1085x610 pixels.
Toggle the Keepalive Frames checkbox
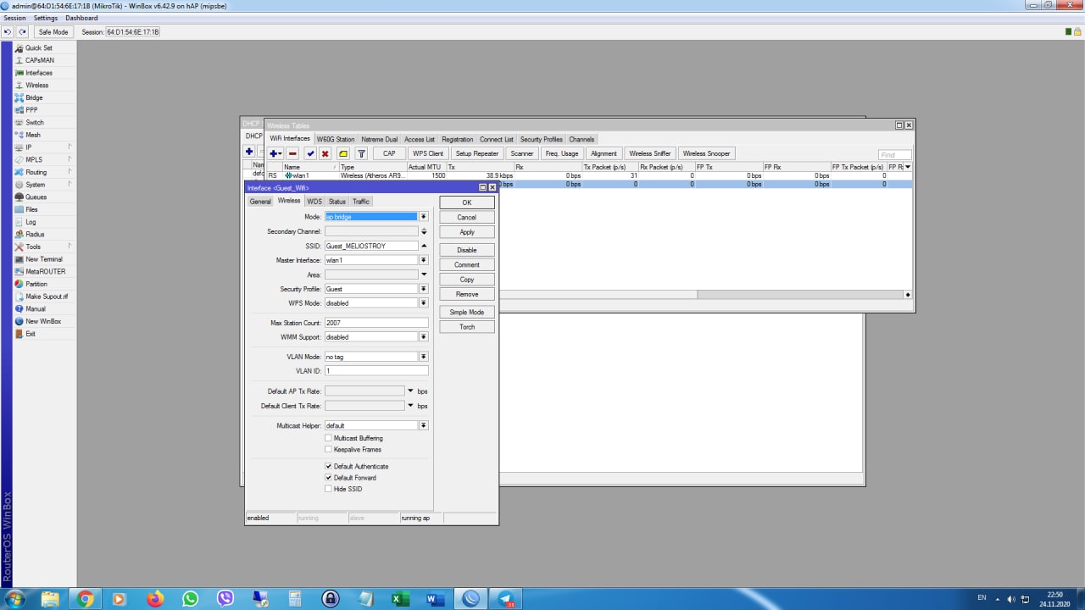point(329,449)
